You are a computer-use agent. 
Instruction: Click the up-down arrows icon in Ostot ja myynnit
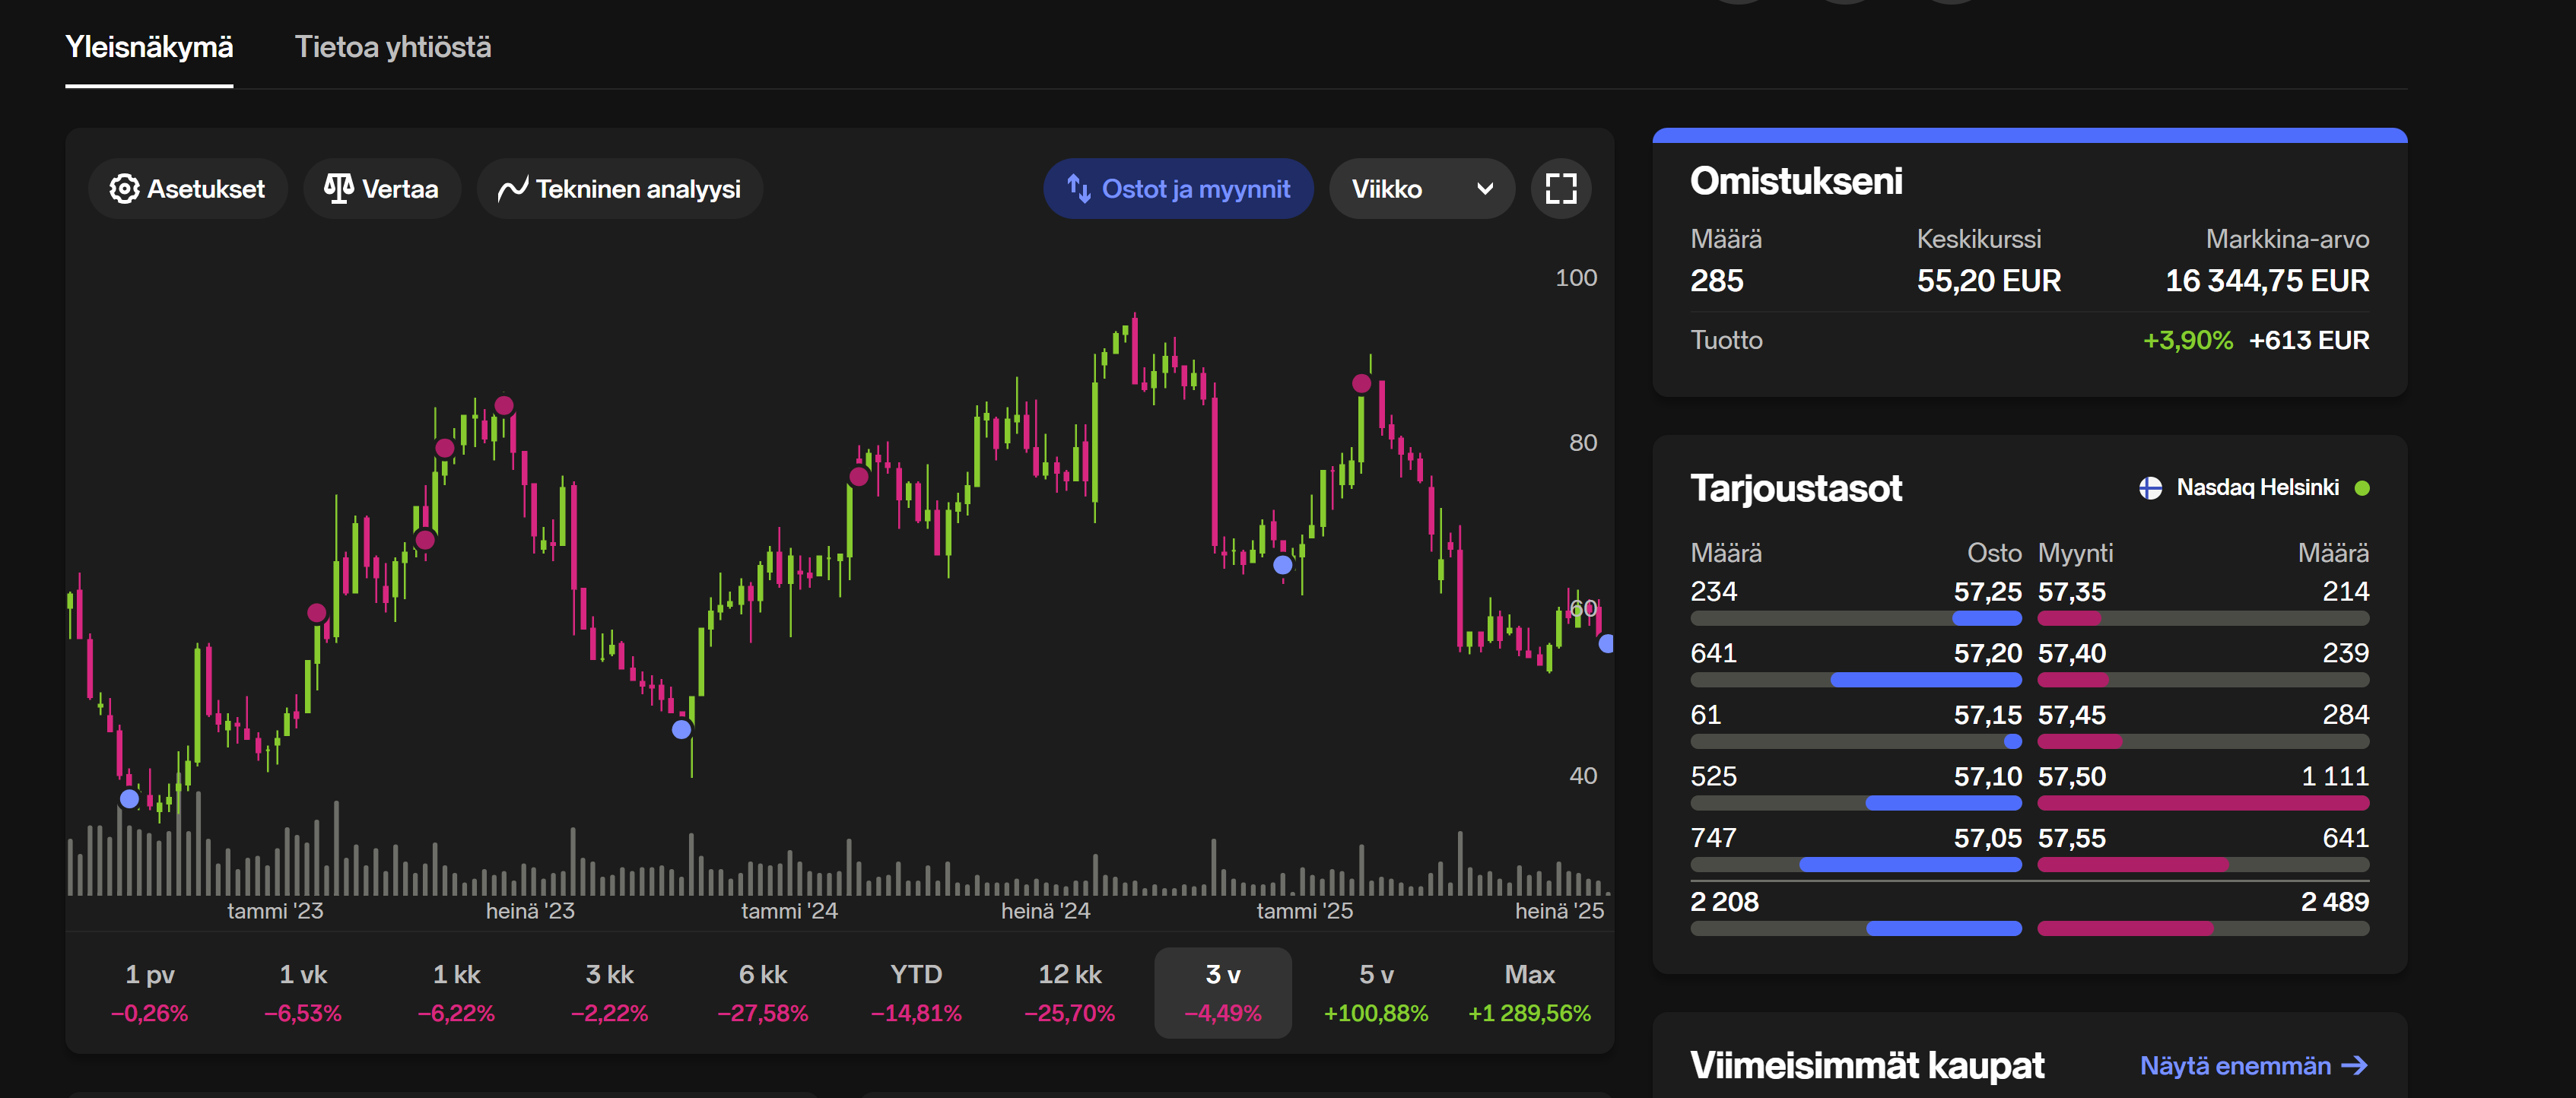tap(1078, 188)
